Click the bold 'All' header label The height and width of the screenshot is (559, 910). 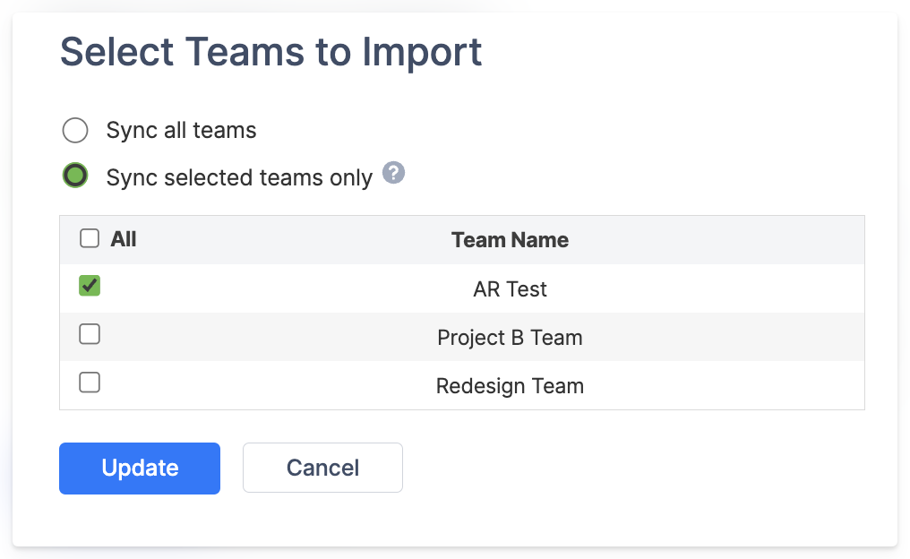[124, 239]
